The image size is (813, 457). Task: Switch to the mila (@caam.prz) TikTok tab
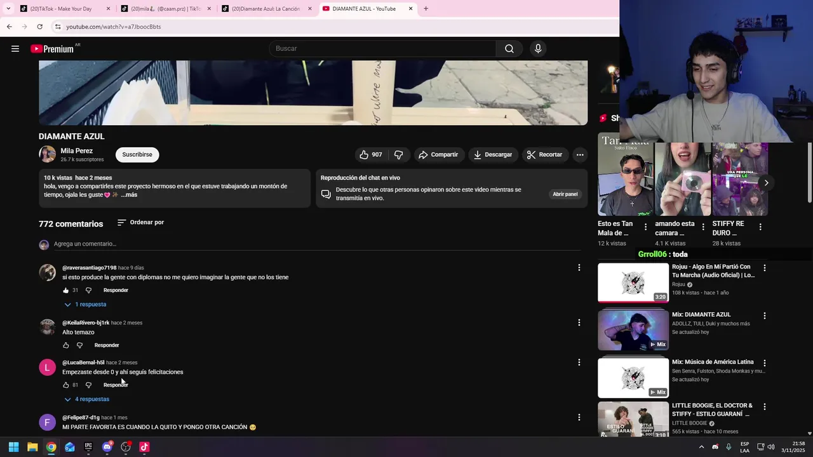(165, 9)
